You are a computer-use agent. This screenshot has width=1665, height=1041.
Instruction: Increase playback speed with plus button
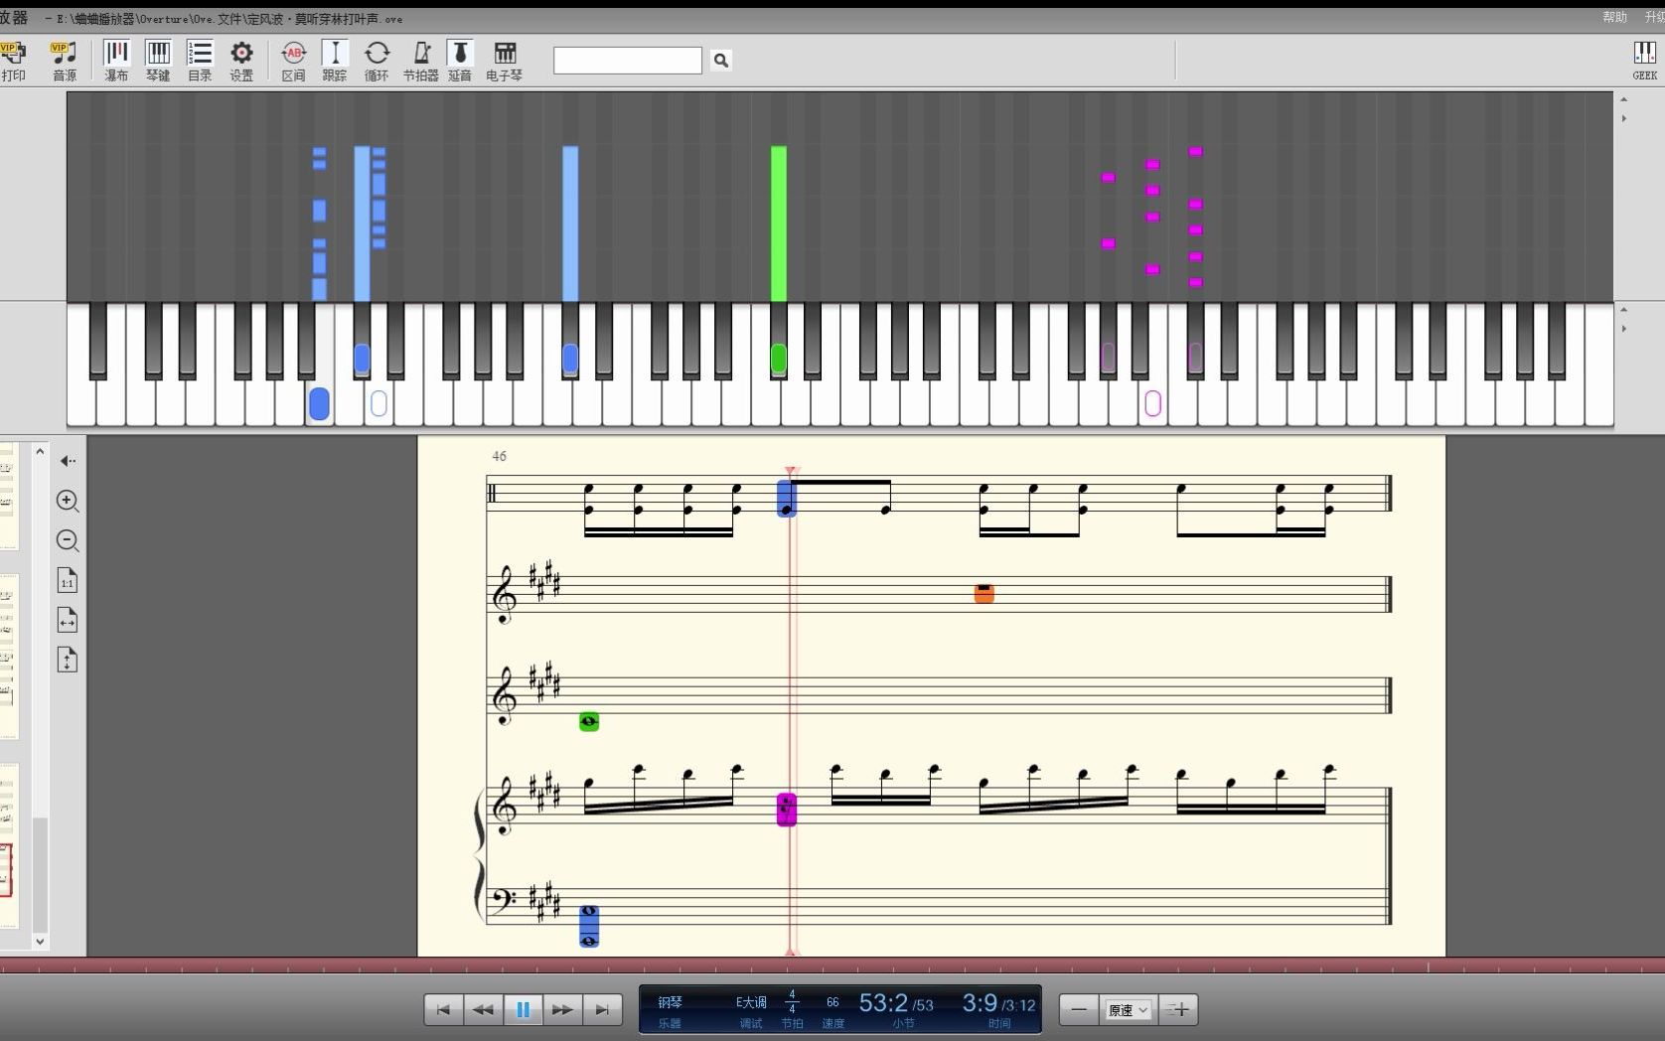[1178, 1009]
